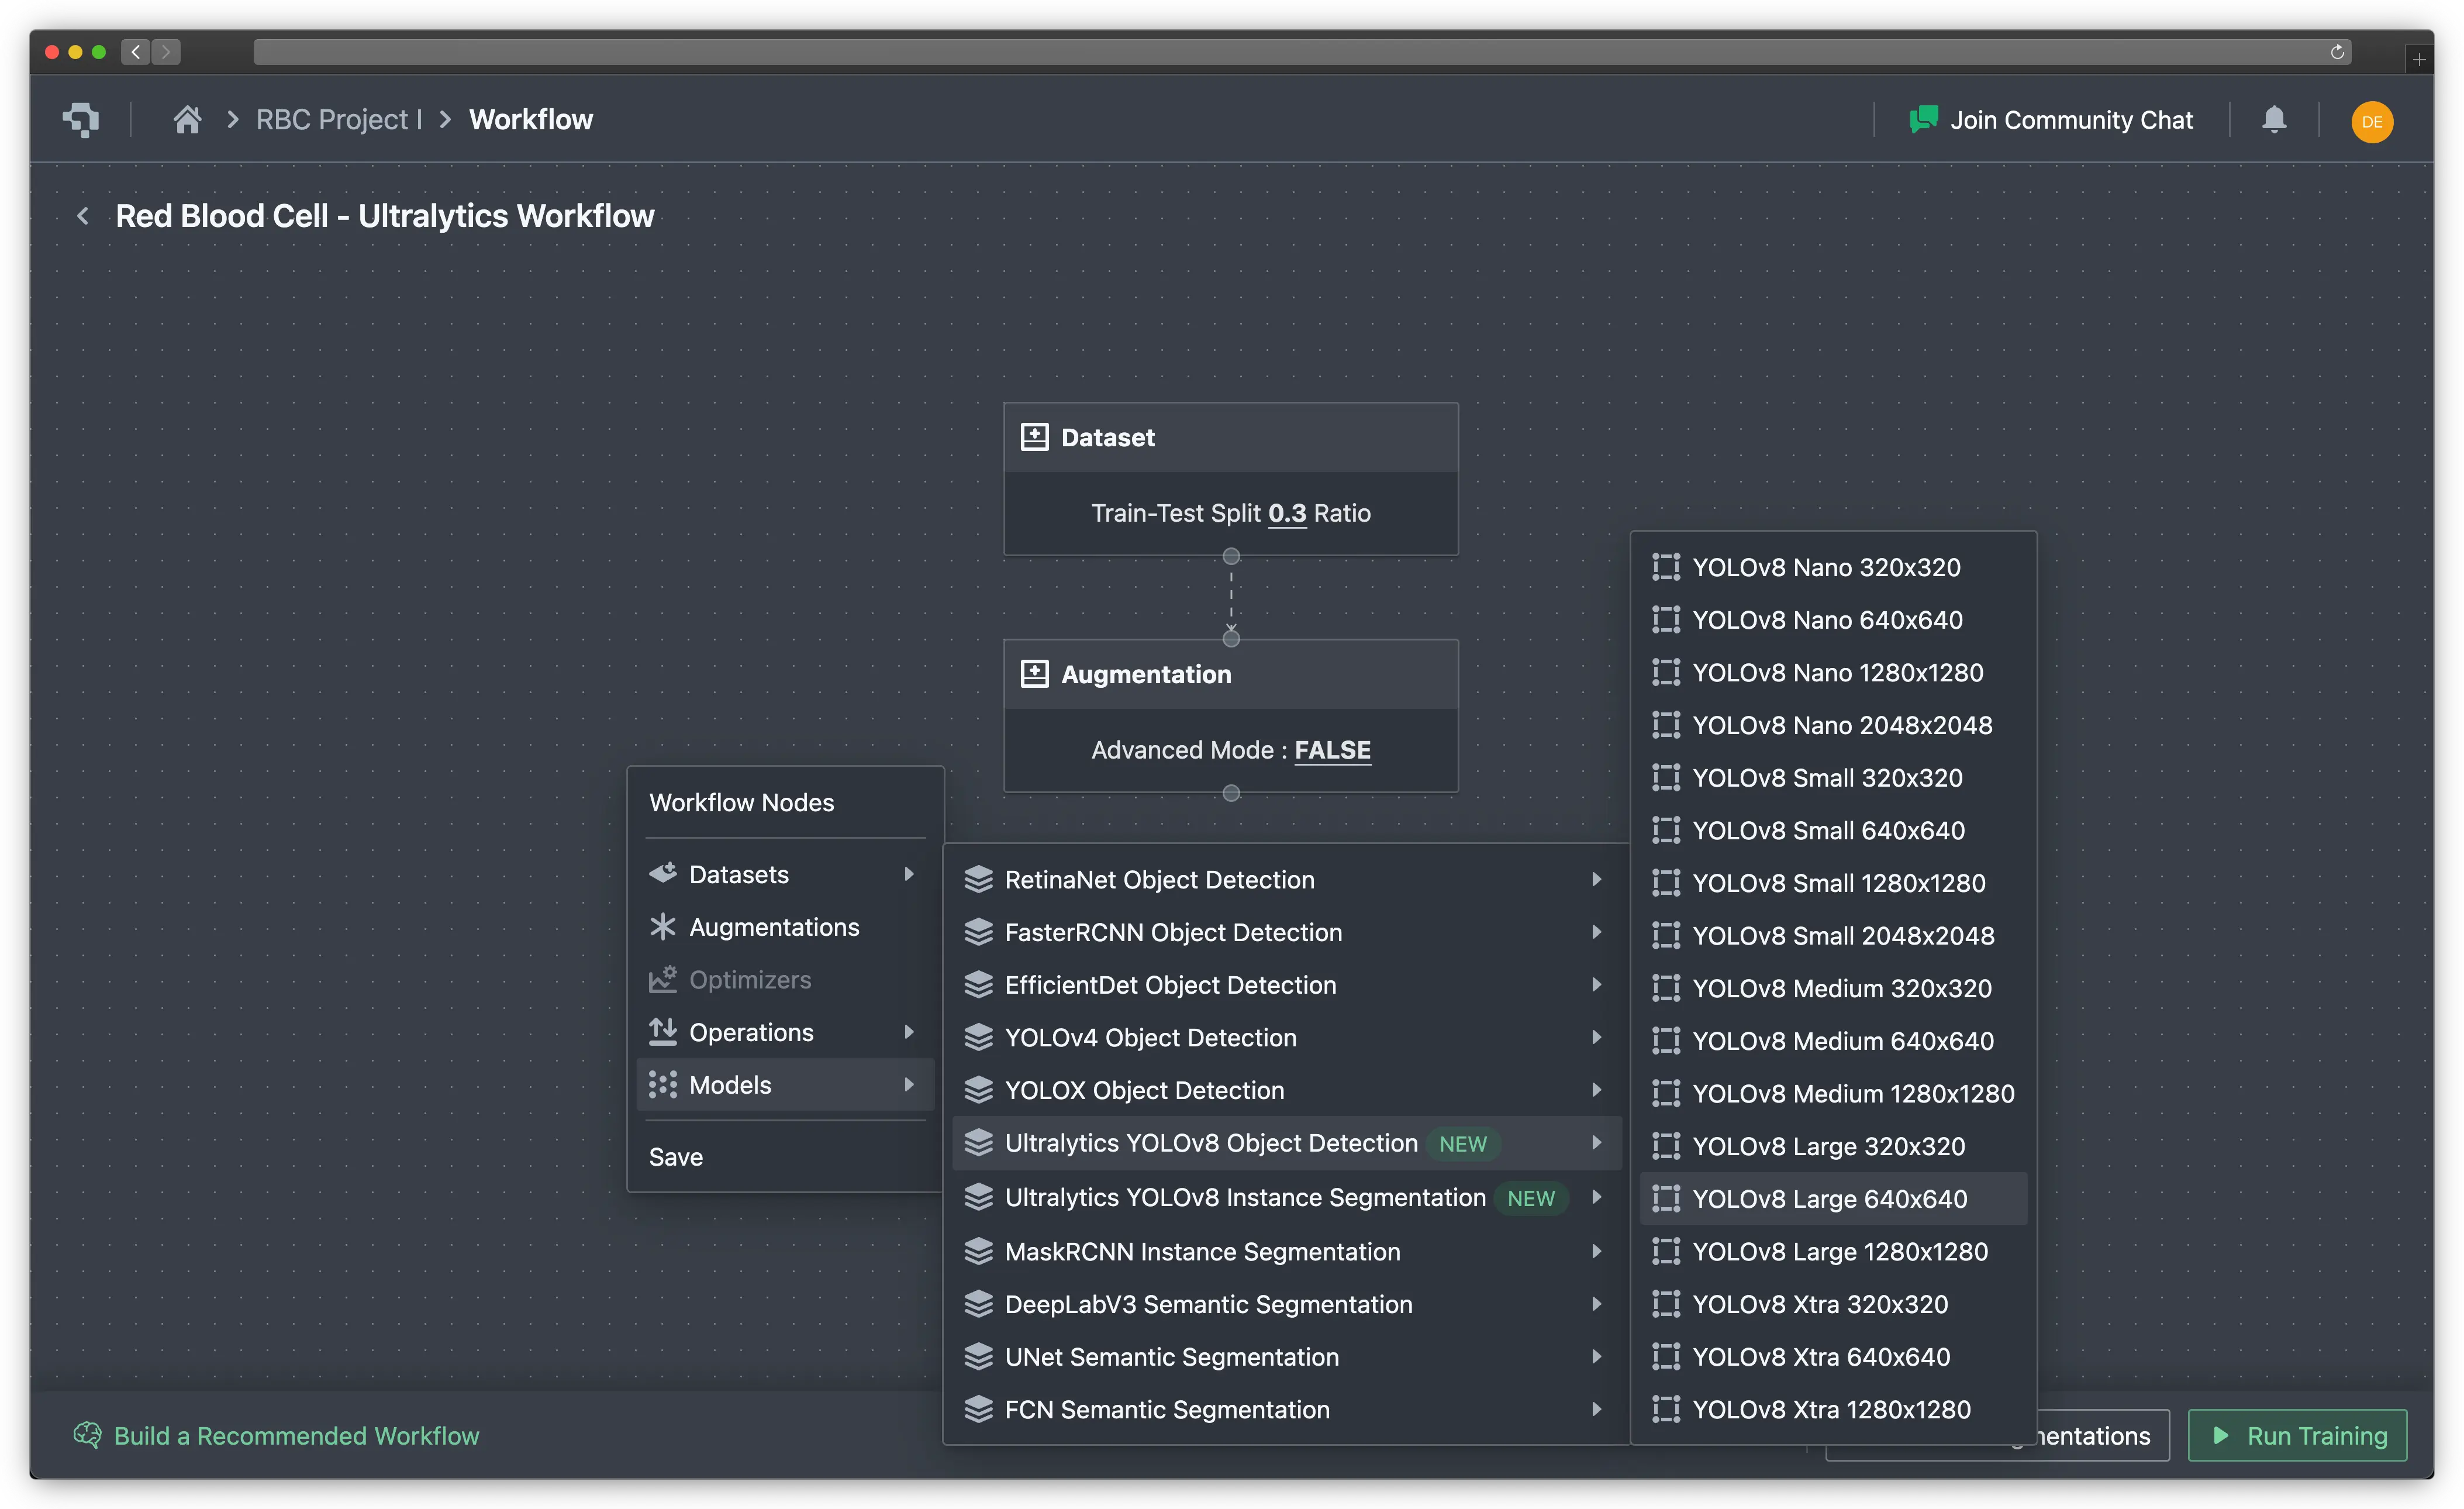Image resolution: width=2464 pixels, height=1509 pixels.
Task: Click the DE user avatar
Action: tap(2371, 122)
